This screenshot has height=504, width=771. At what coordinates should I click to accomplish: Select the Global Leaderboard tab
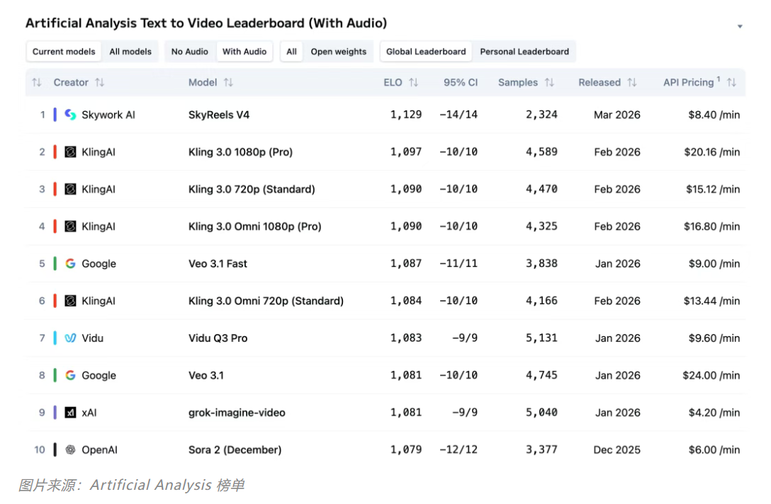tap(426, 52)
